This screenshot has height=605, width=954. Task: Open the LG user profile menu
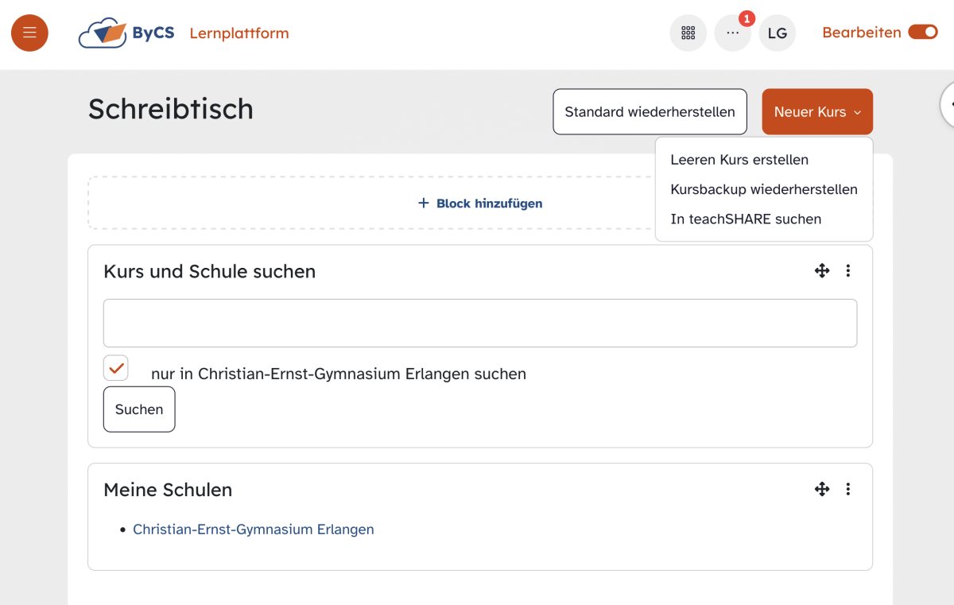click(x=777, y=33)
